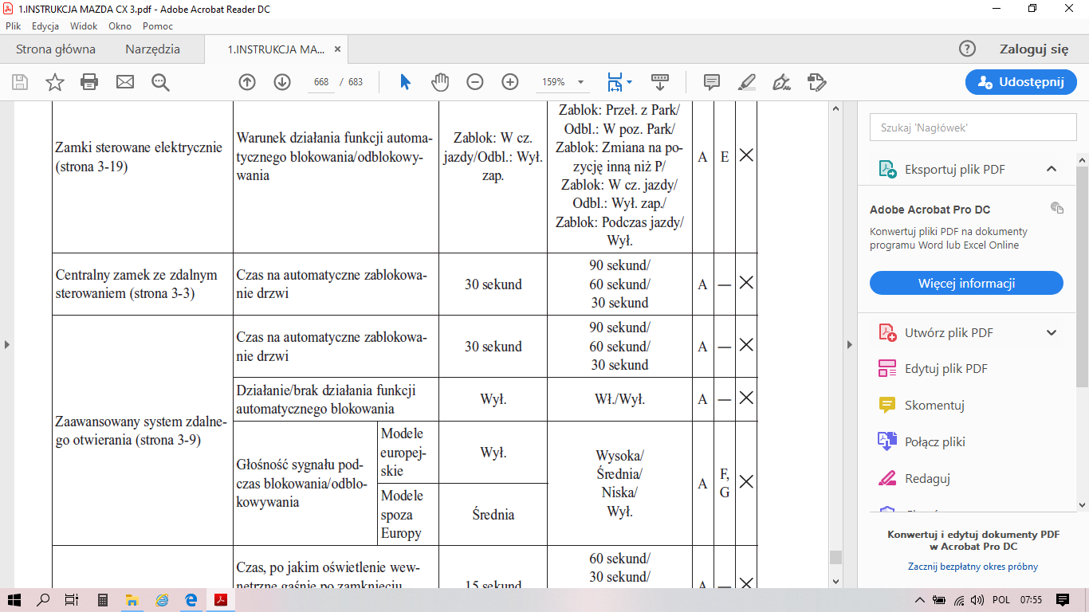The image size is (1089, 612).
Task: Select the hand pan tool
Action: [x=440, y=82]
